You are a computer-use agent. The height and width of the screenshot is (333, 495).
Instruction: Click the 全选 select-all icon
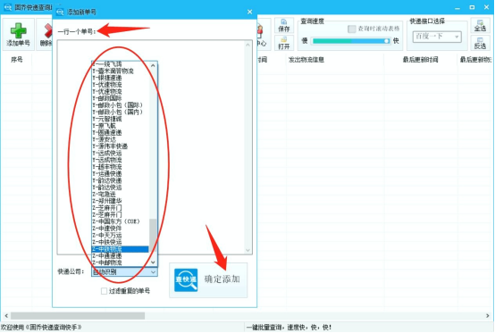(480, 26)
